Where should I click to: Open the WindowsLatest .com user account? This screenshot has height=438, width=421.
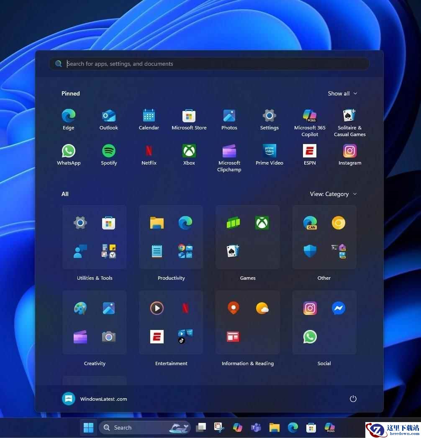point(94,399)
